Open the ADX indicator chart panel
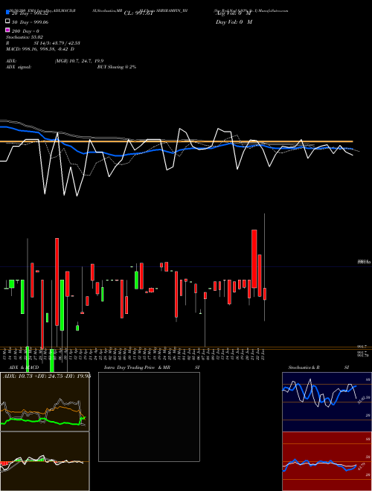Image resolution: width=372 pixels, height=491 pixels. pos(45,402)
